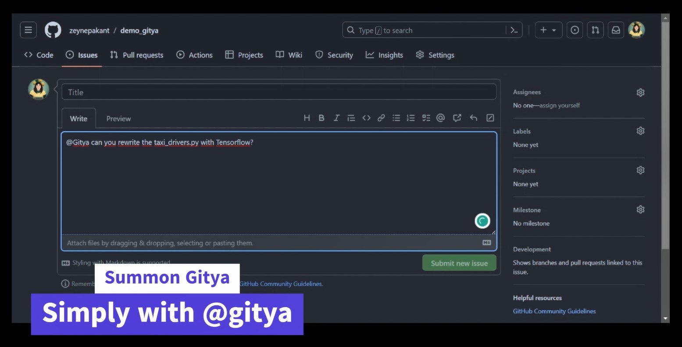Select the Write tab of the editor
Viewport: 682px width, 347px height.
79,118
